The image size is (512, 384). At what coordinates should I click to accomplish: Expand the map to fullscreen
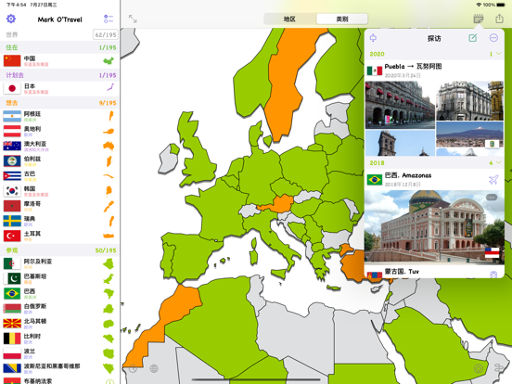pyautogui.click(x=133, y=19)
